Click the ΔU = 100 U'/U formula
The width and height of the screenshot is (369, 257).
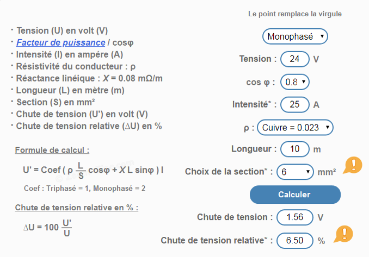tap(47, 228)
